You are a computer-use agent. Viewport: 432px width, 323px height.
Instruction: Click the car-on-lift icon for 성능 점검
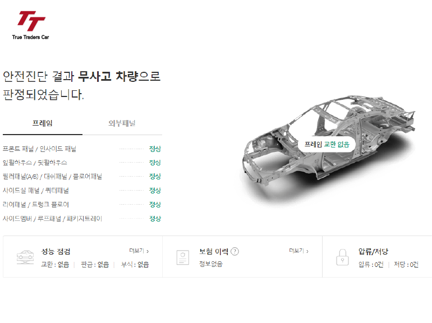pos(25,257)
